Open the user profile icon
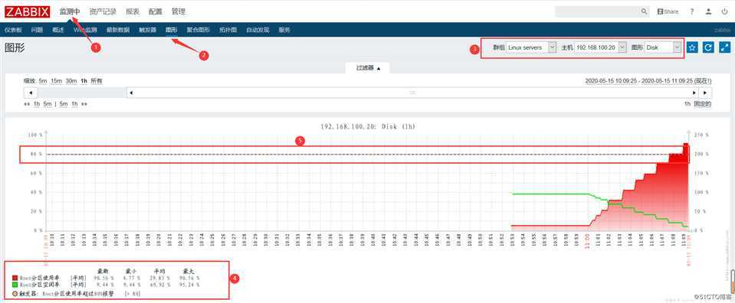The image size is (735, 303). click(709, 11)
